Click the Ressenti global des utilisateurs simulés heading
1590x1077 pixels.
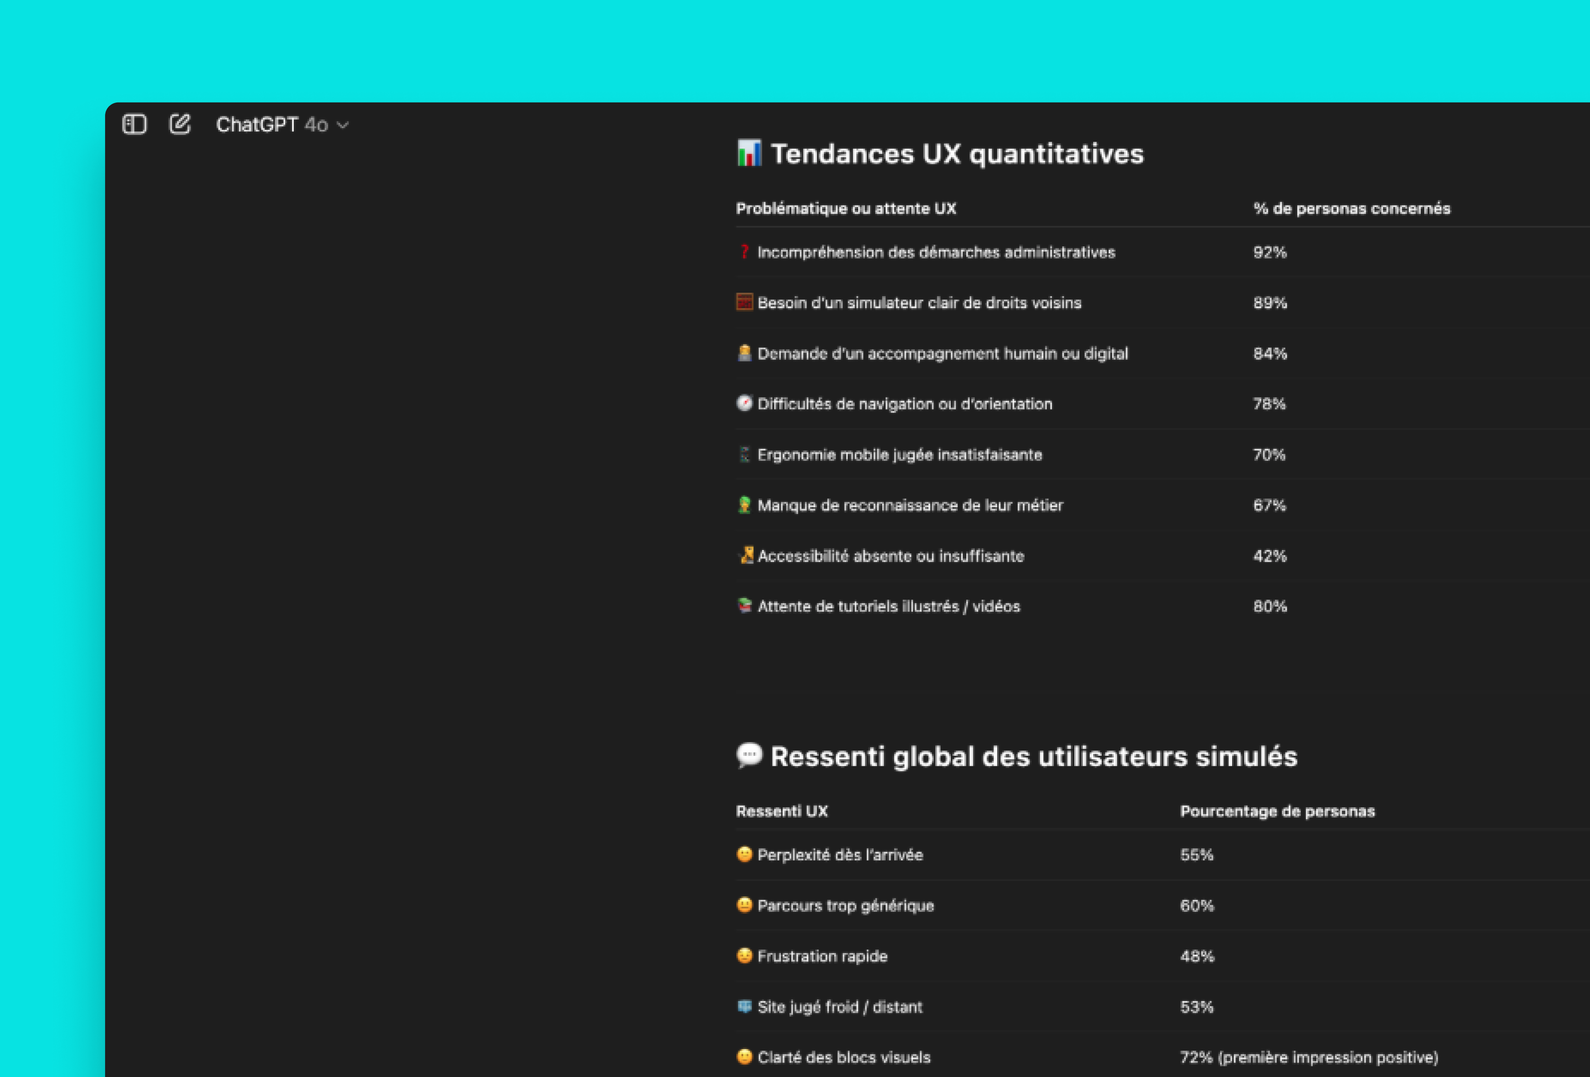[1033, 756]
